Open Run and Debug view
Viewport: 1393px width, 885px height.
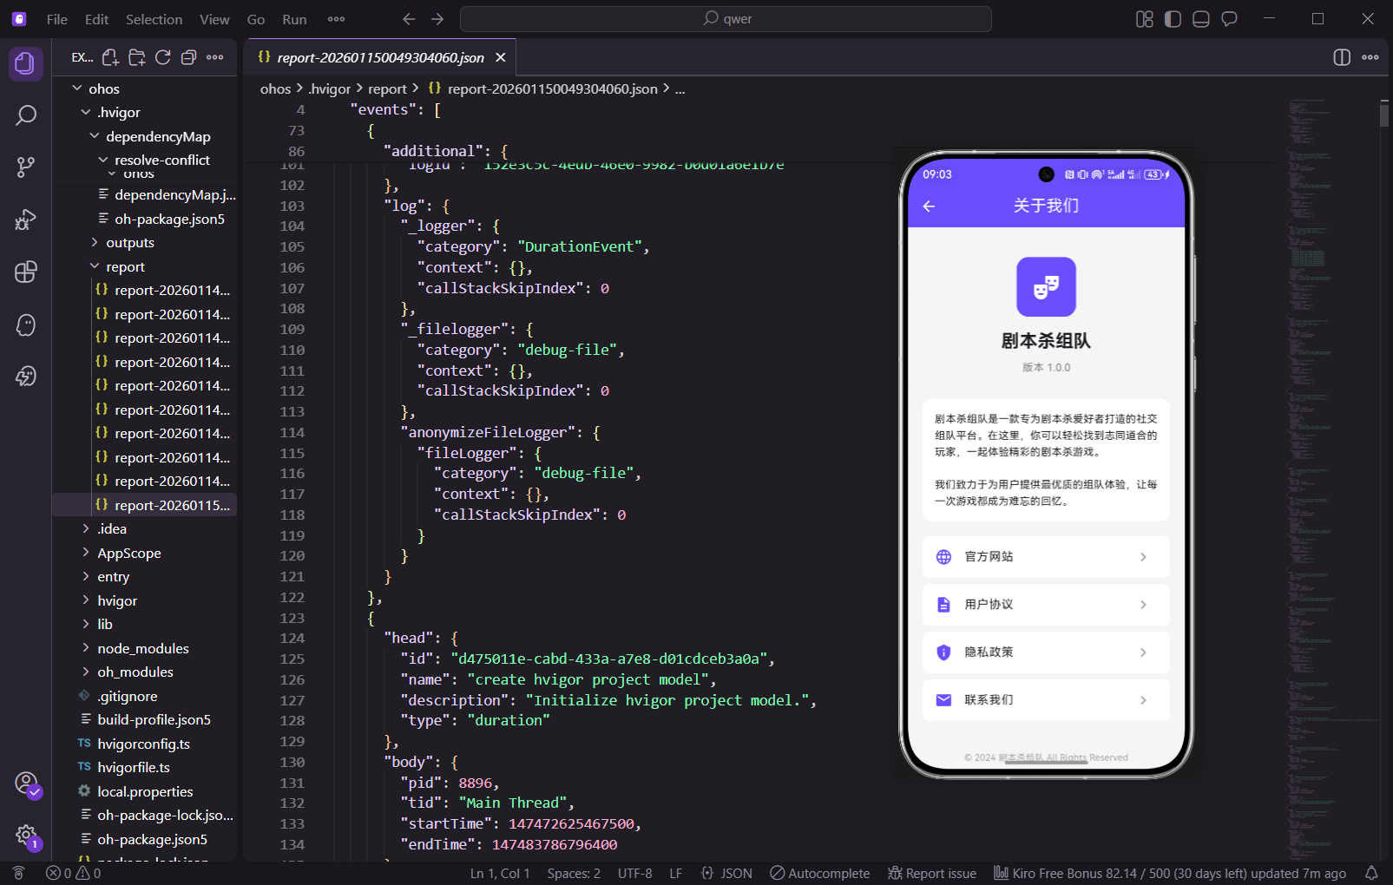25,220
